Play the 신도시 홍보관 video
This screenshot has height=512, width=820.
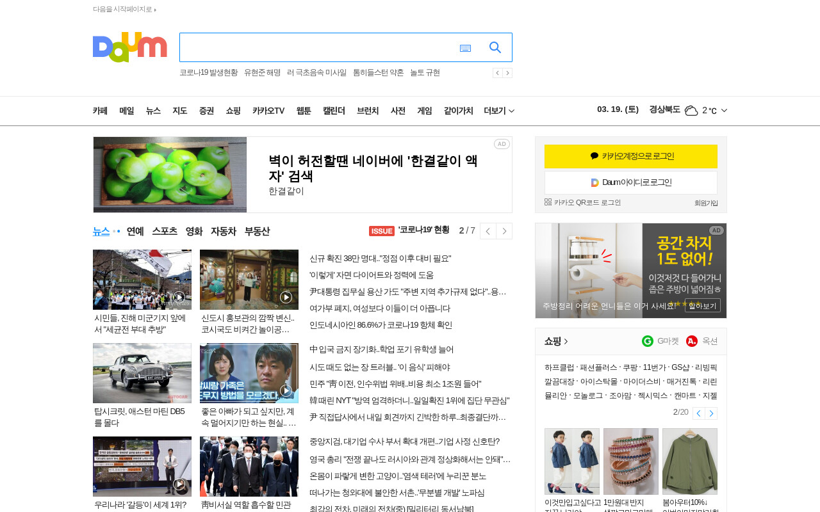(x=286, y=297)
